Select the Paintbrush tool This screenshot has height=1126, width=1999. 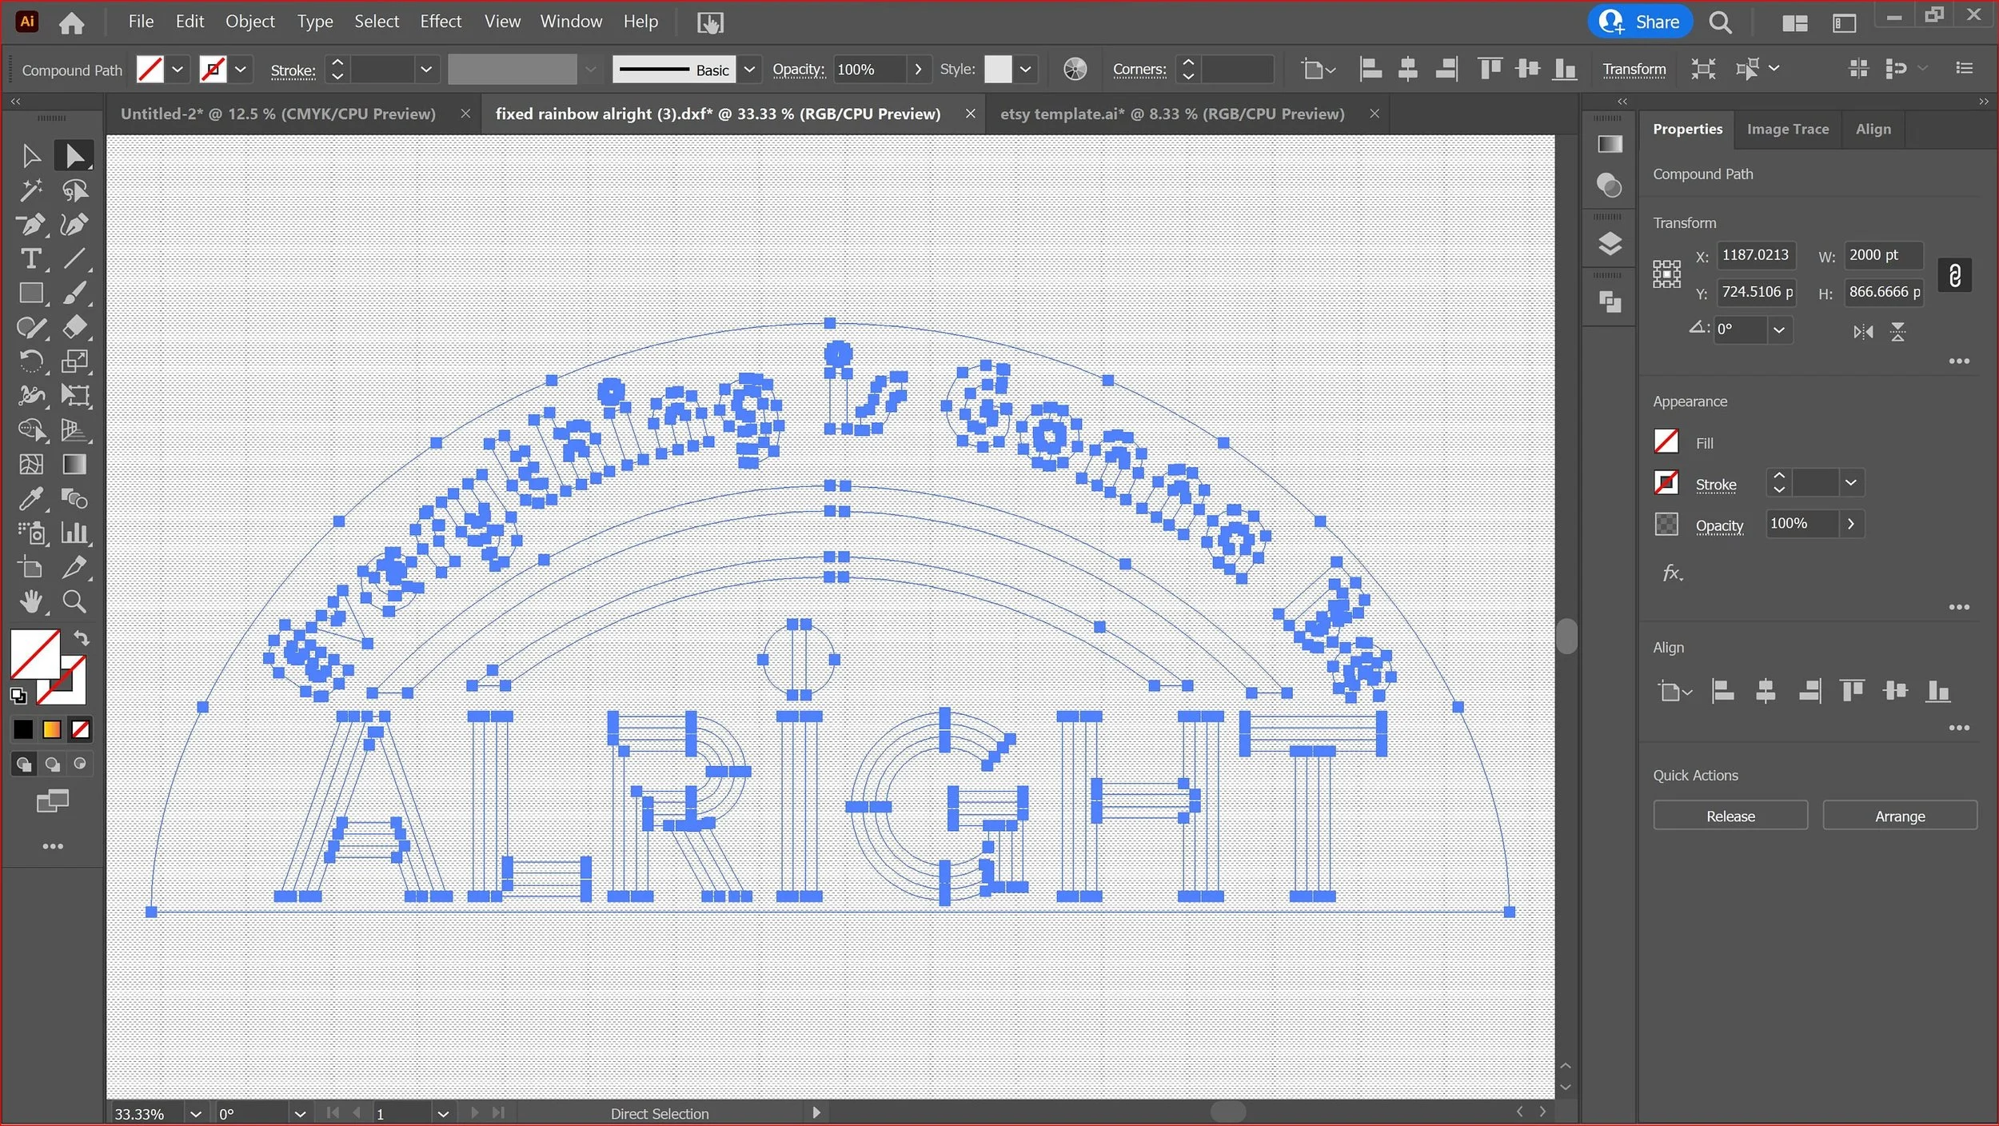pyautogui.click(x=74, y=293)
